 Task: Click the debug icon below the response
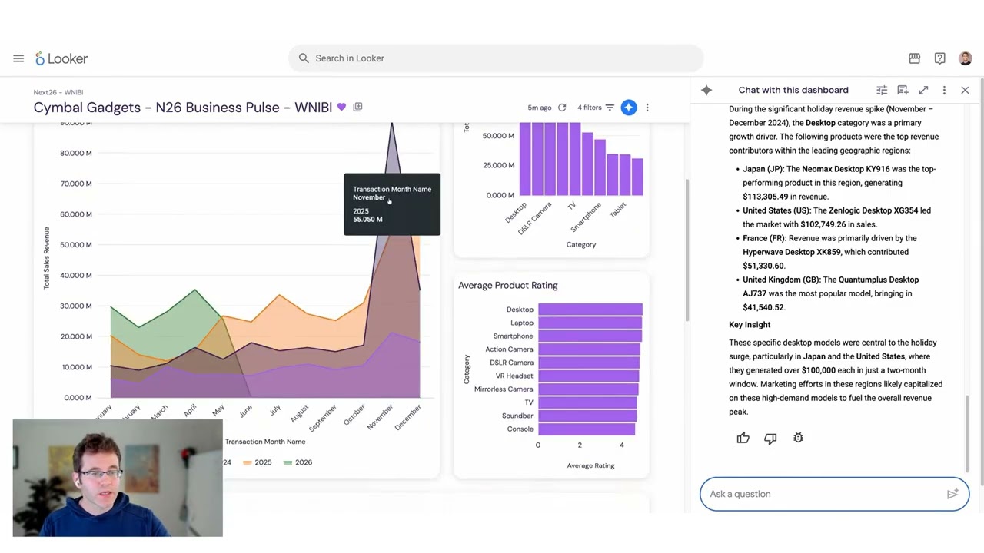(x=798, y=438)
